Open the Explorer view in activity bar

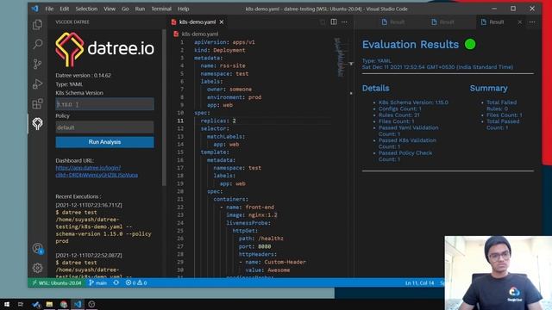coord(37,24)
